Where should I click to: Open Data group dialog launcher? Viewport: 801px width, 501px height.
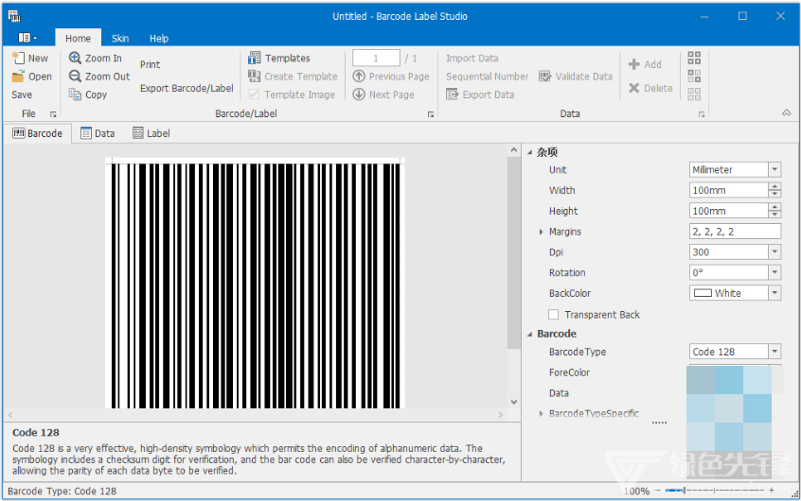tap(702, 114)
